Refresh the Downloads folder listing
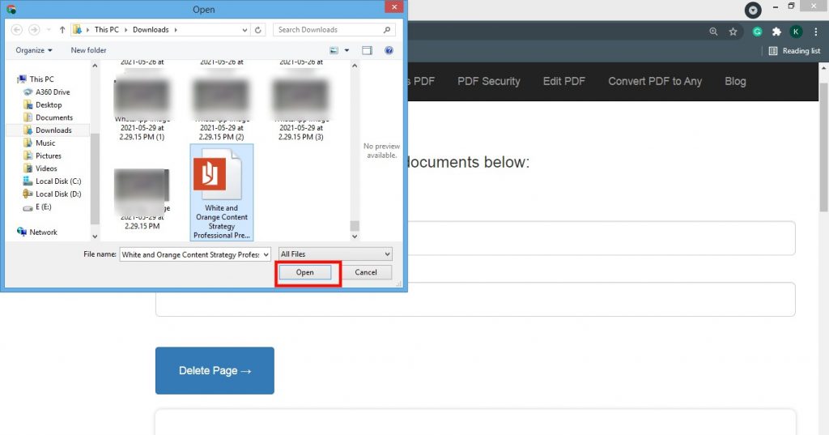 pos(258,30)
